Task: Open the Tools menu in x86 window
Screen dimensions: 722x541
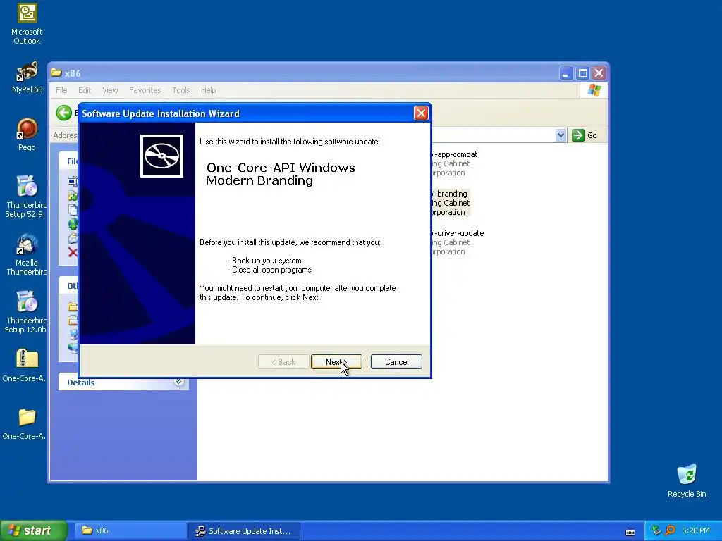Action: (x=181, y=90)
